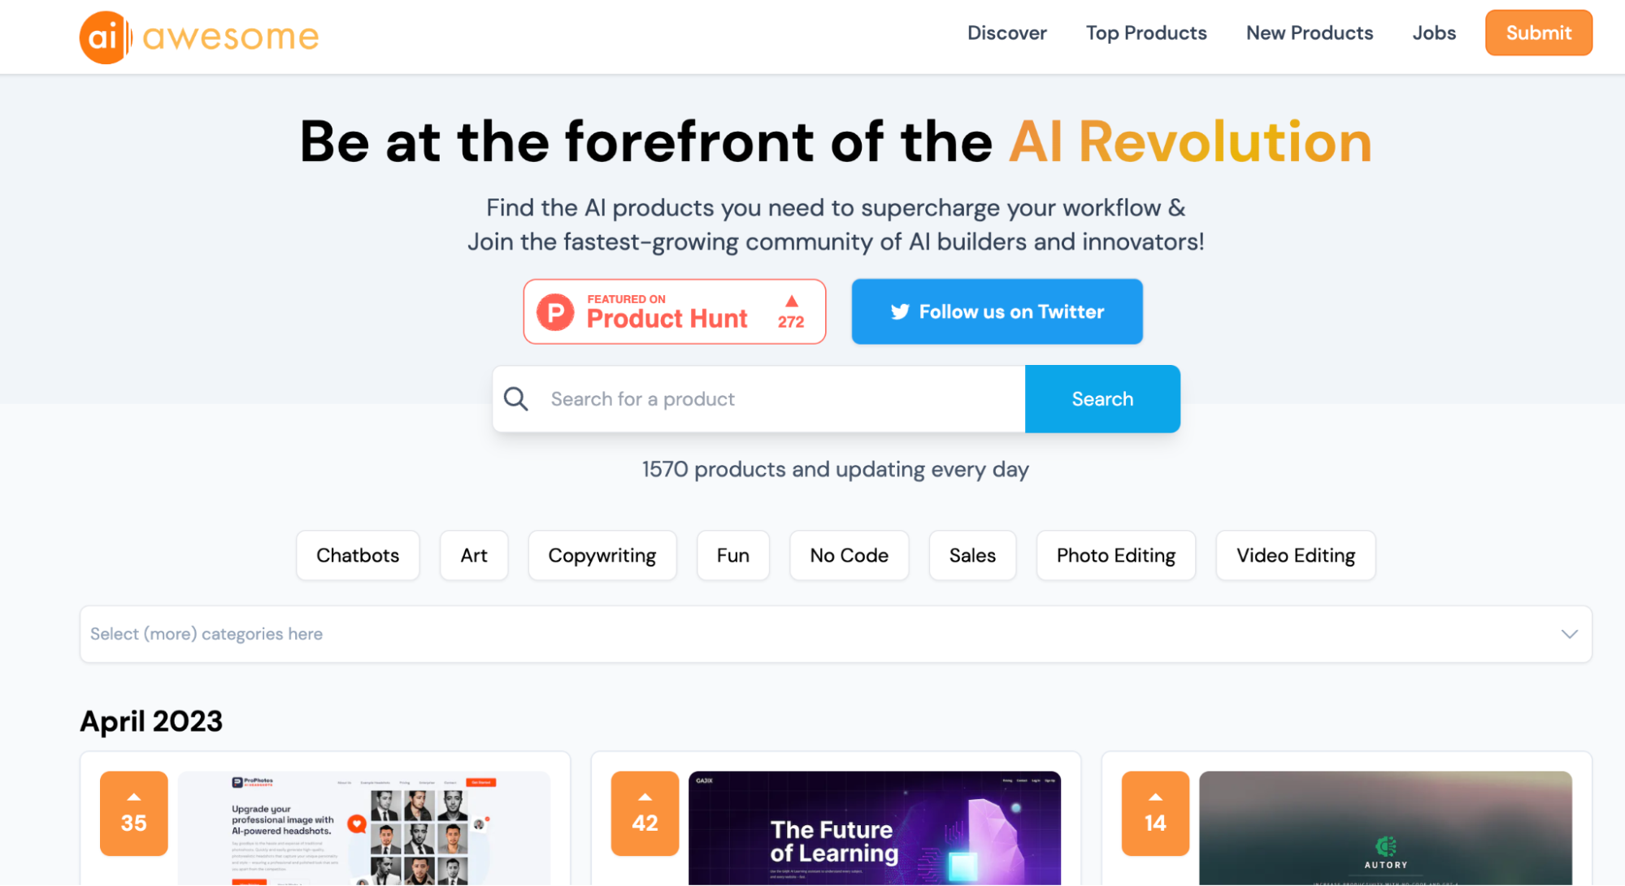Enable the No Code category filter
The width and height of the screenshot is (1625, 886).
(x=849, y=555)
